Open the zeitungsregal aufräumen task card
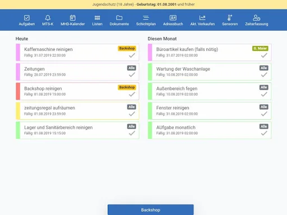Screen dimensions: 287x215 coord(77,111)
